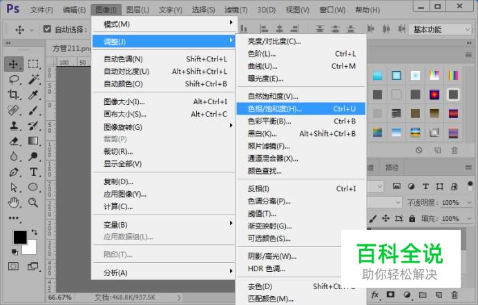
Task: Toggle Quick Mask mode
Action: (13, 266)
